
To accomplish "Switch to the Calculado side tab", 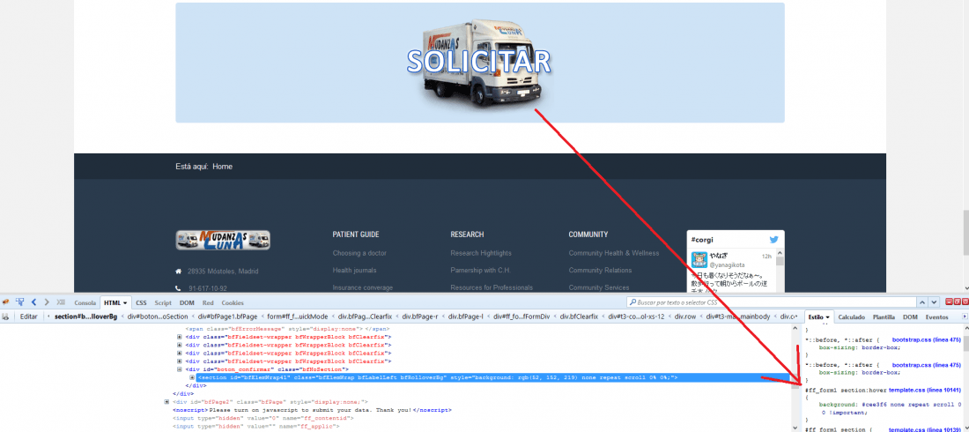I will 852,317.
